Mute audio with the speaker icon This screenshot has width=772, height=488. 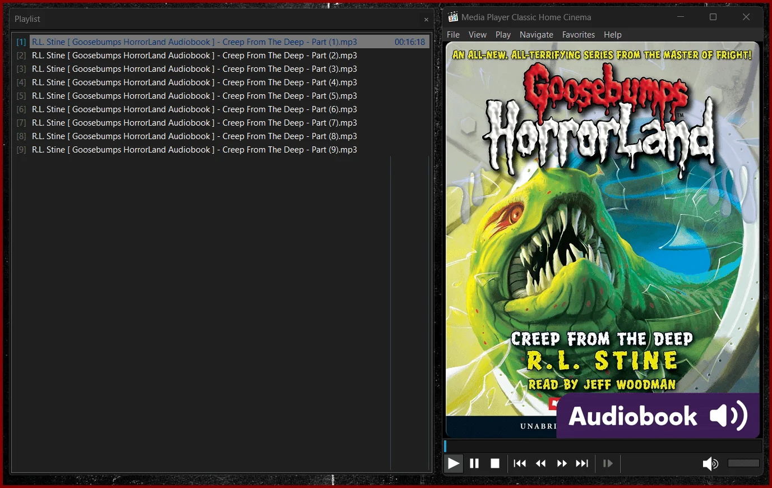click(710, 463)
